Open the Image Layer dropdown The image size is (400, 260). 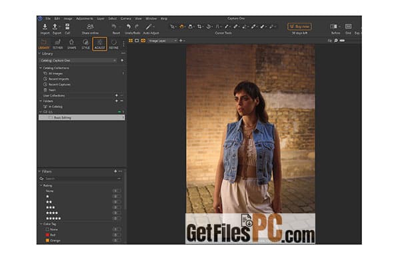click(x=163, y=41)
